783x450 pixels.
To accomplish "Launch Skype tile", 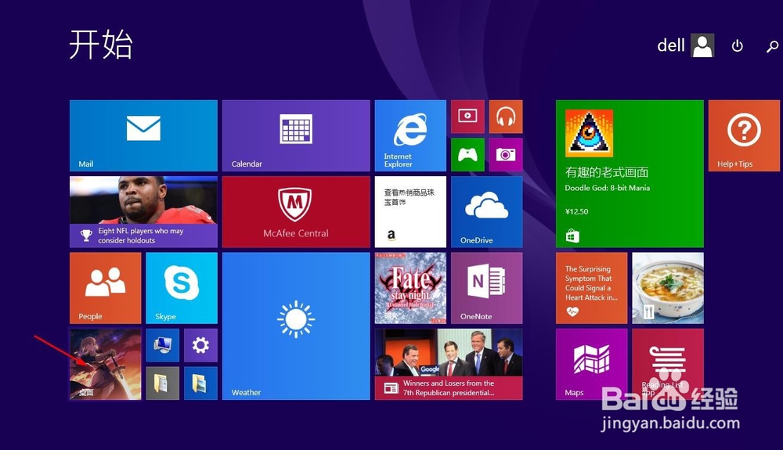I will 182,288.
